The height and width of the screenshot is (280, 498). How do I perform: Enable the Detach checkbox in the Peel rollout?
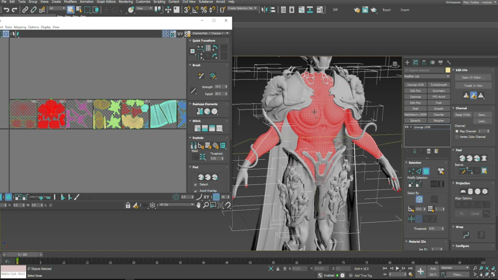coord(195,184)
